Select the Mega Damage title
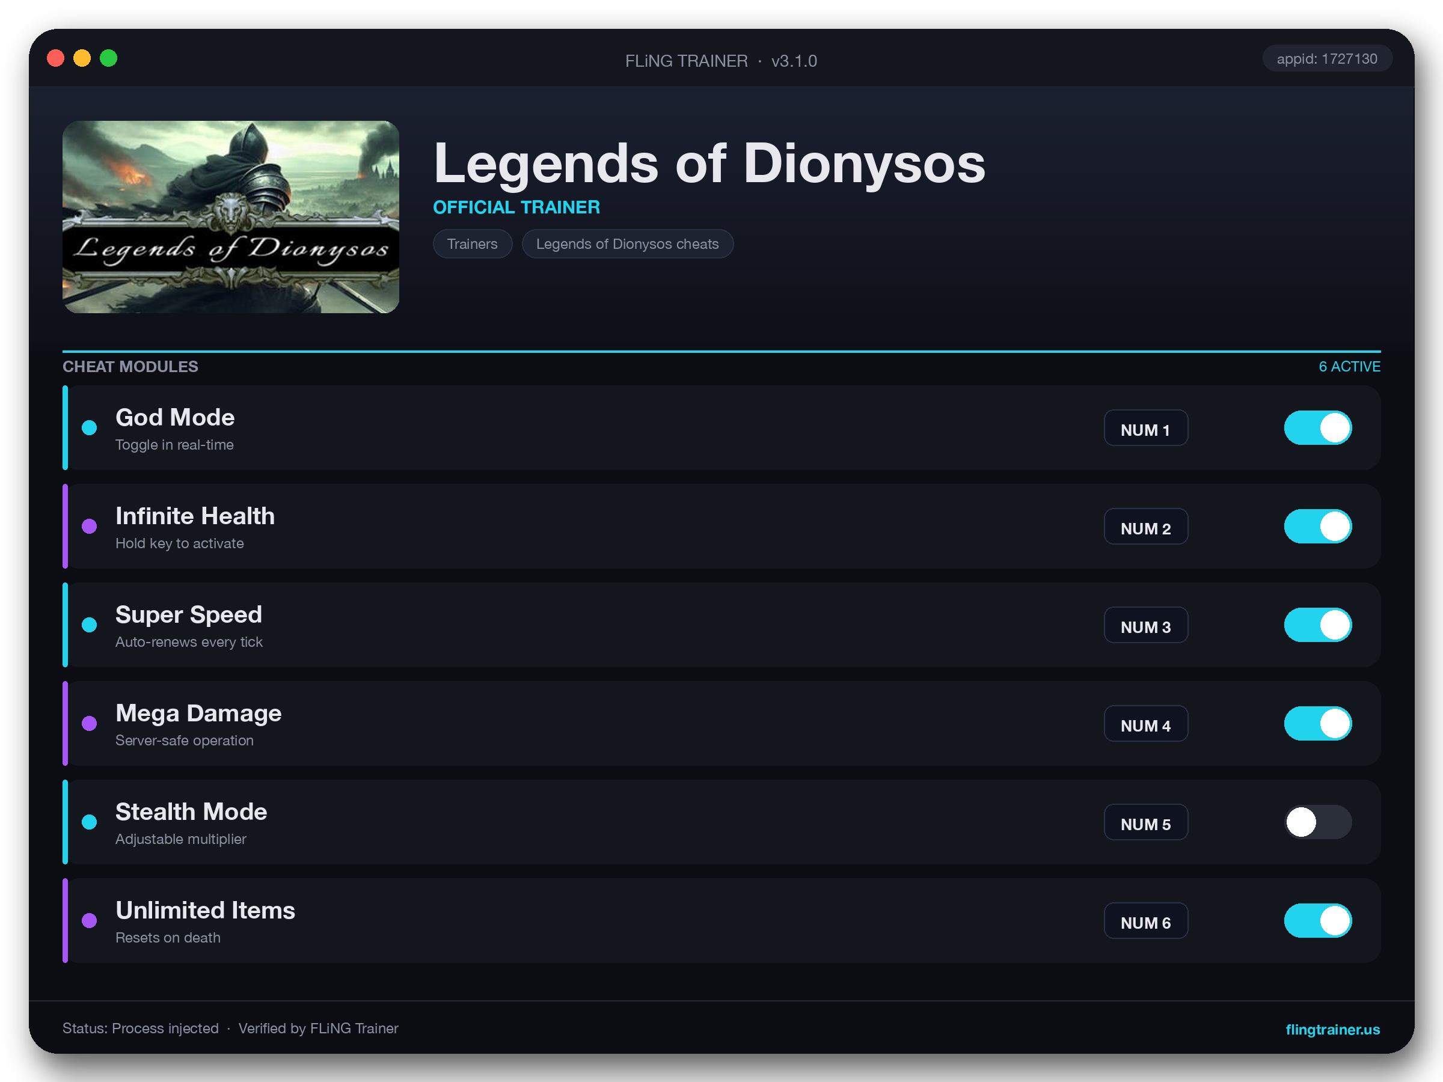Screen dimensions: 1443x1082 pos(198,713)
